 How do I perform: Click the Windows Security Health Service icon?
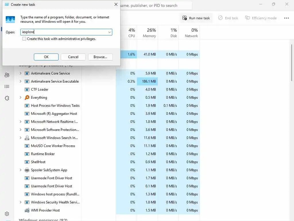tap(27, 202)
